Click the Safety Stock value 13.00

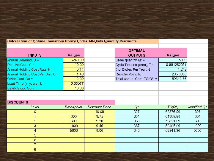(x=74, y=88)
